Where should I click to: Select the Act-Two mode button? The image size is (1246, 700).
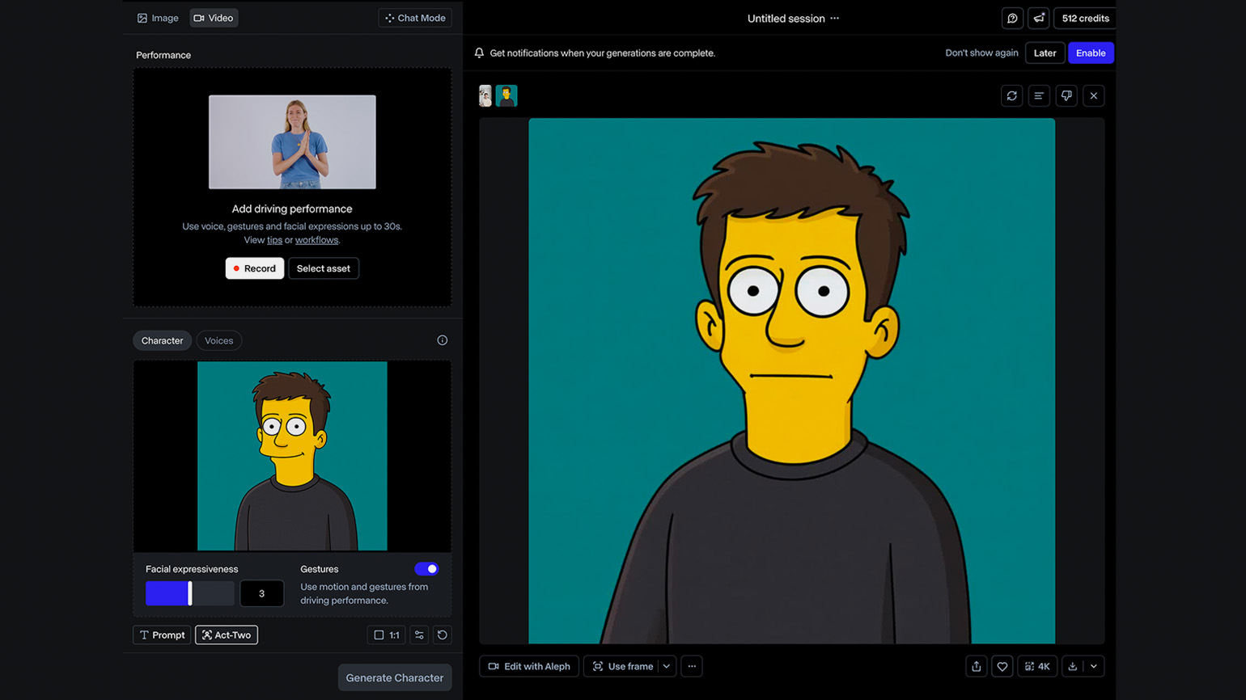click(x=227, y=635)
